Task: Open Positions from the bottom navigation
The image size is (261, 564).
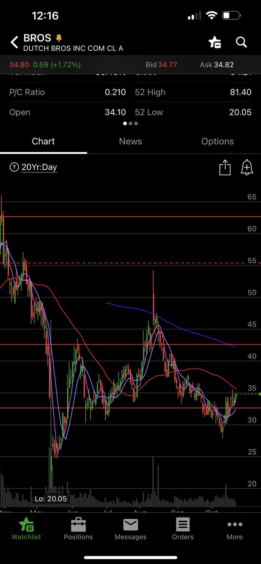Action: (78, 528)
